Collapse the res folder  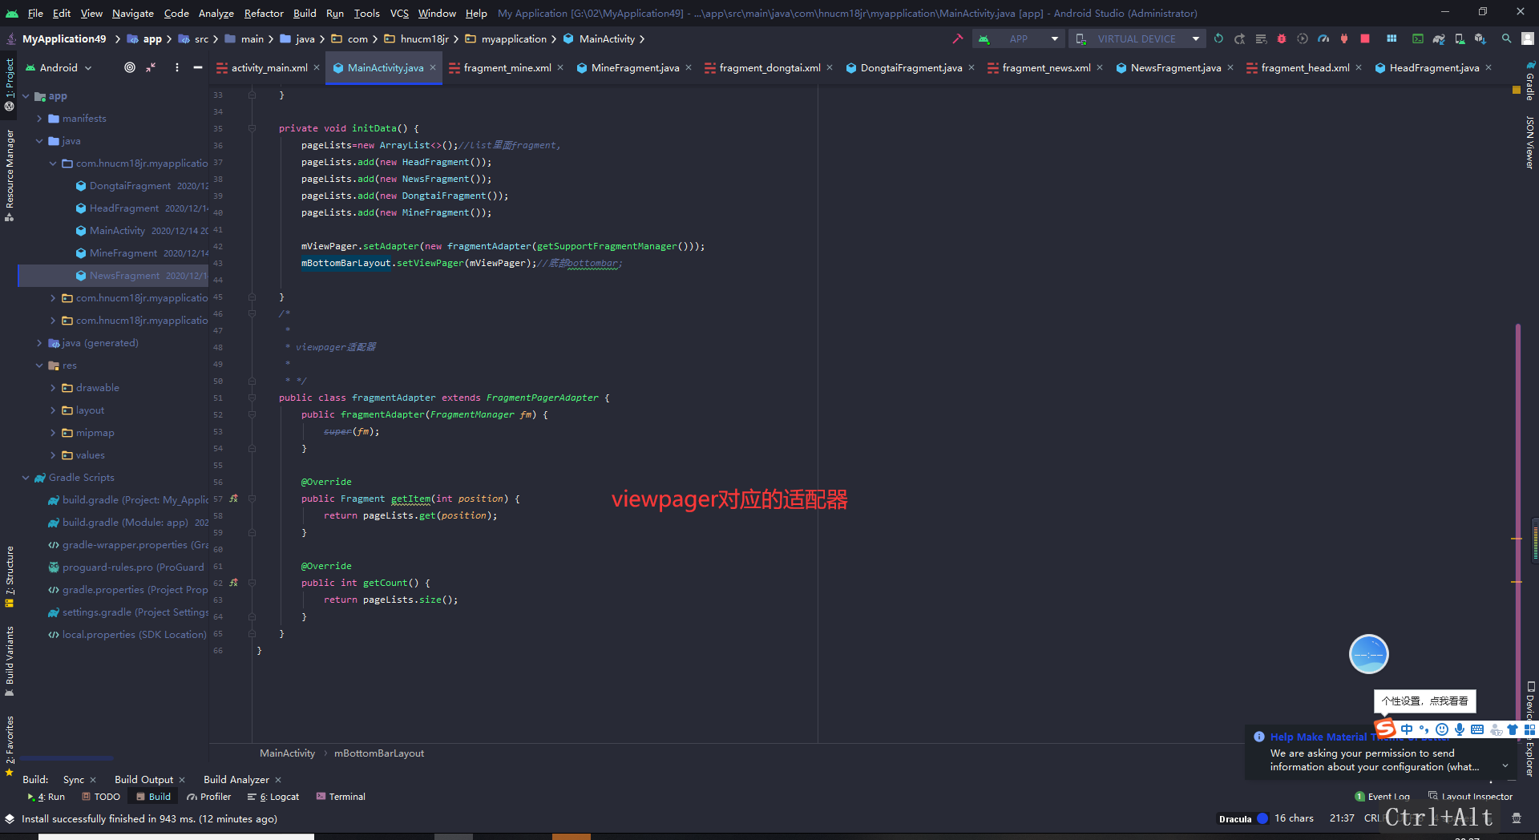pyautogui.click(x=39, y=365)
